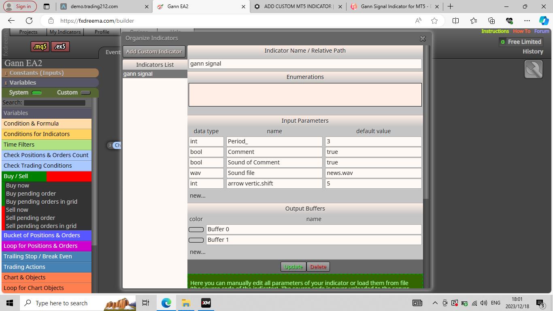This screenshot has height=311, width=553.
Task: Pick color swatch for Buffer 1
Action: pos(196,240)
